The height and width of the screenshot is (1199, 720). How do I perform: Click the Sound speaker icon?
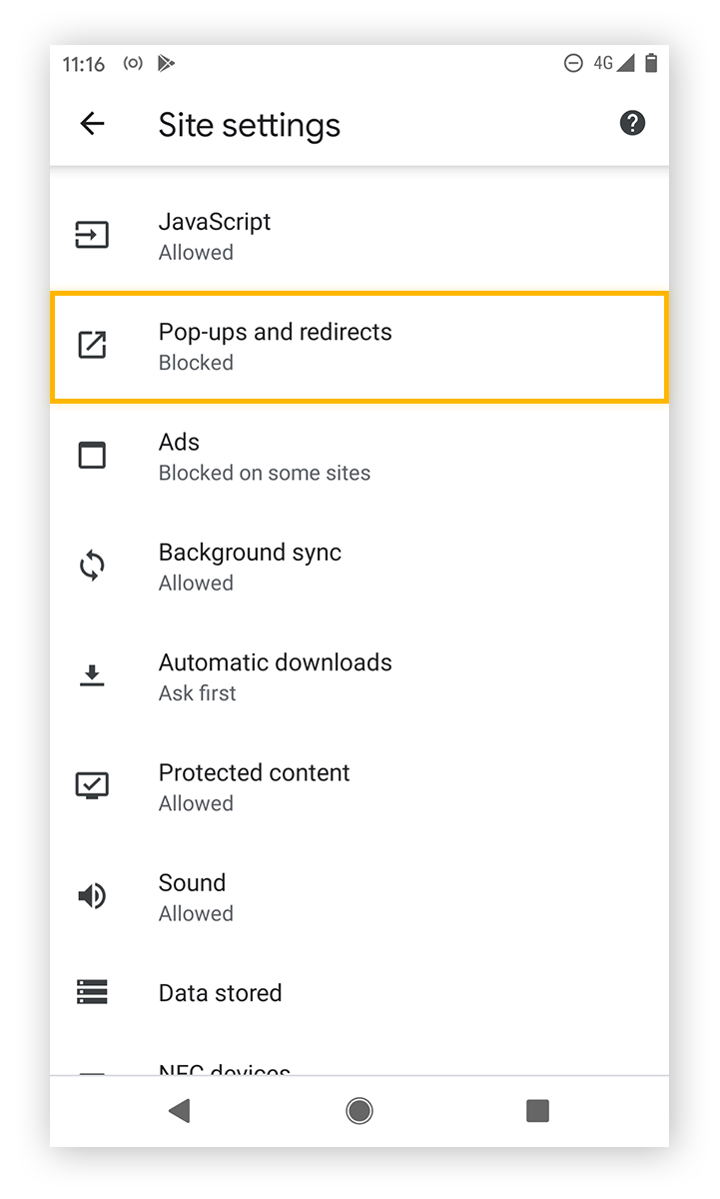92,895
